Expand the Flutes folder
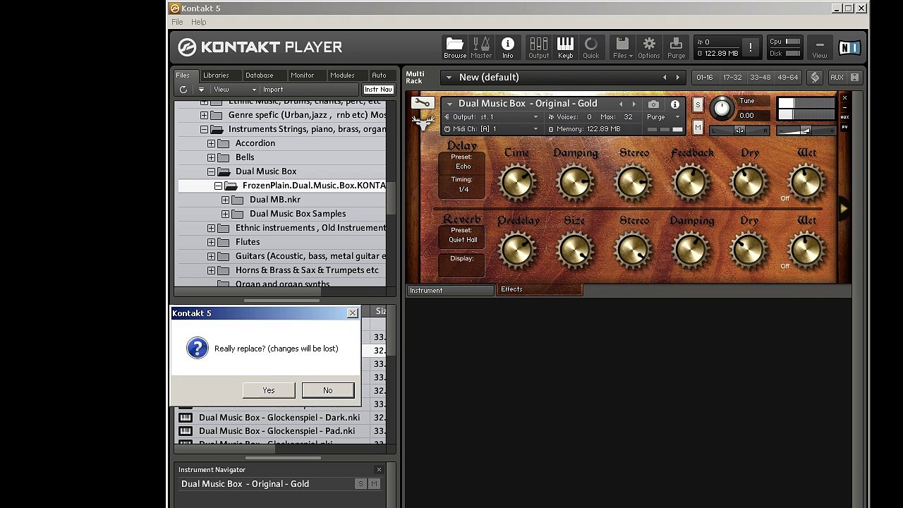 click(211, 242)
